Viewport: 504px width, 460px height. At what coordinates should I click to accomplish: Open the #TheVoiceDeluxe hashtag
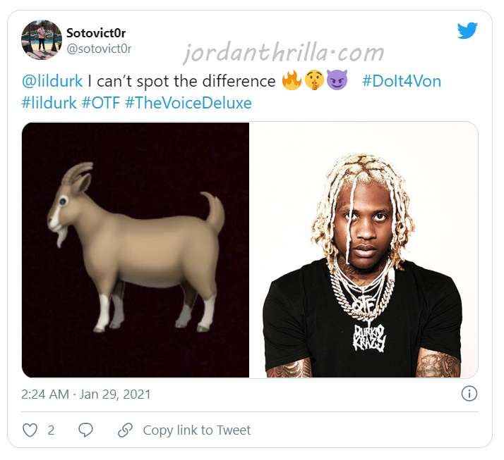pyautogui.click(x=188, y=103)
